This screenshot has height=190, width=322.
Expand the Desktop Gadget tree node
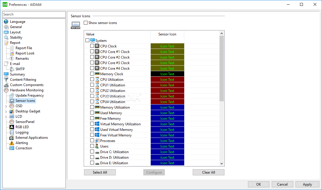[x=6, y=112]
